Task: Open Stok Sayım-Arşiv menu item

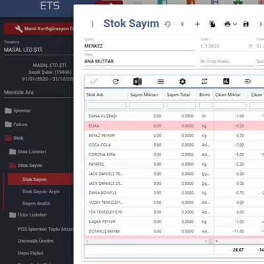Action: pos(41,191)
